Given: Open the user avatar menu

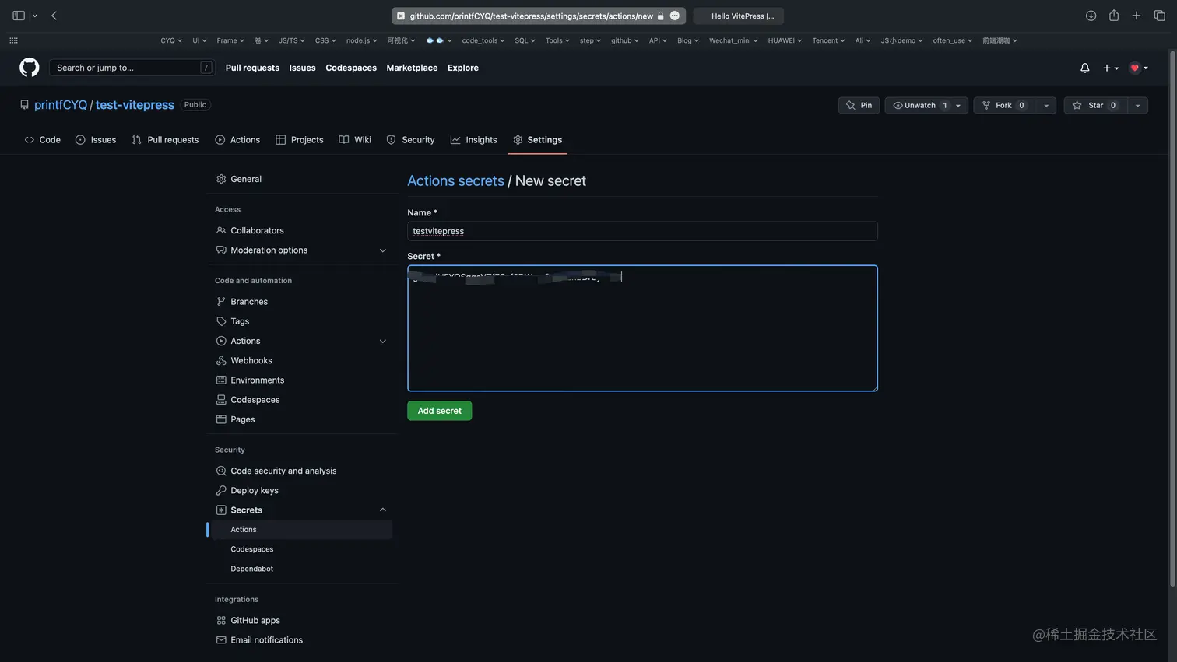Looking at the screenshot, I should [x=1139, y=68].
